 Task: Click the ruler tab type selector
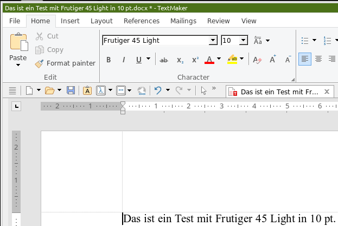tap(16, 106)
